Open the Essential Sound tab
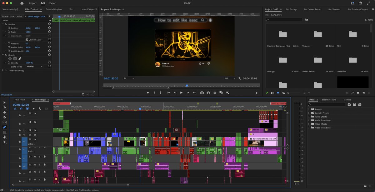Image resolution: width=375 pixels, height=192 pixels. point(329,100)
